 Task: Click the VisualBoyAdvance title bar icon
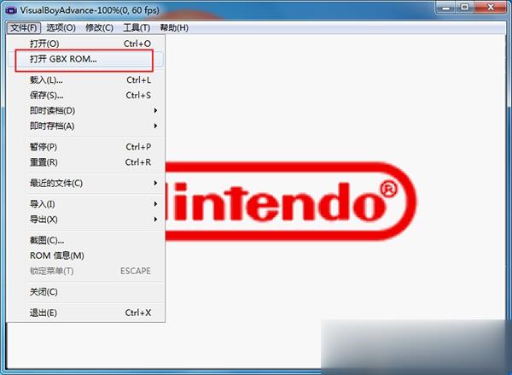pos(11,10)
